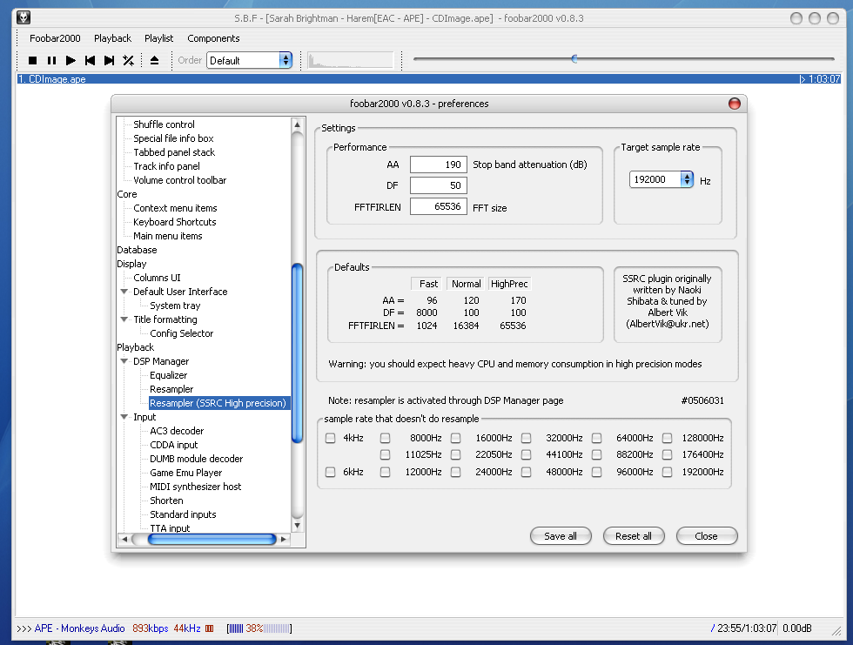Apply the HighPrec defaults preset
Screen dimensions: 853x645
point(509,284)
